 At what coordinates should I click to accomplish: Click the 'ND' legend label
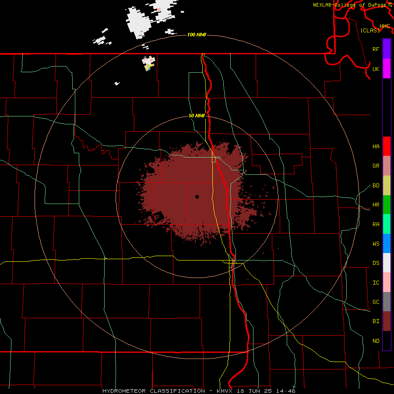pos(376,341)
